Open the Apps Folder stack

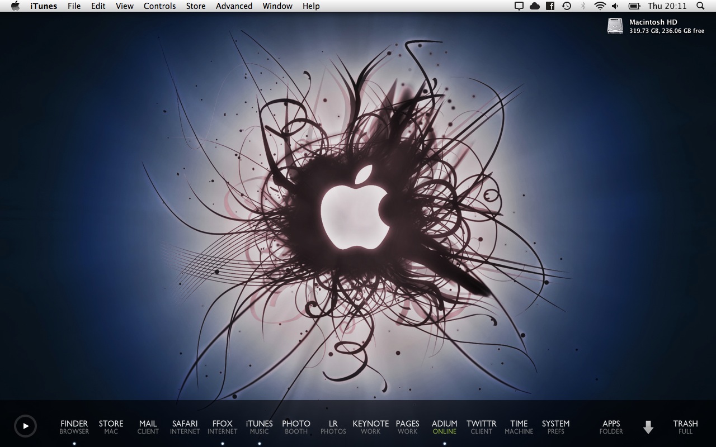click(x=611, y=427)
